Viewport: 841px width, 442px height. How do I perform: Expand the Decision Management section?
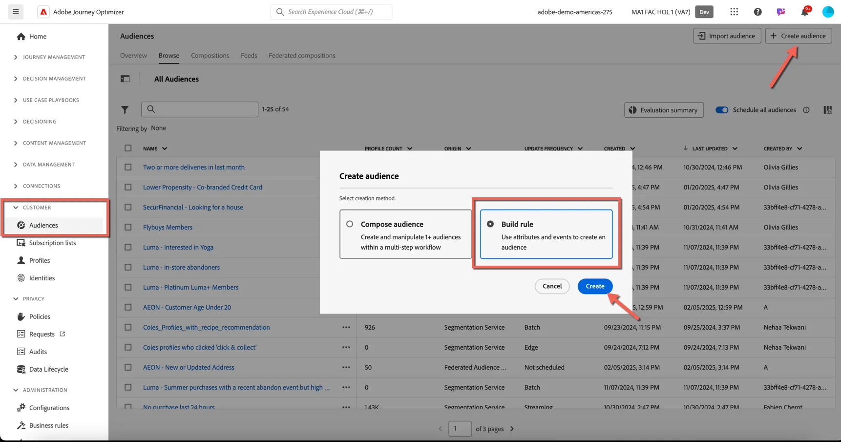click(16, 79)
